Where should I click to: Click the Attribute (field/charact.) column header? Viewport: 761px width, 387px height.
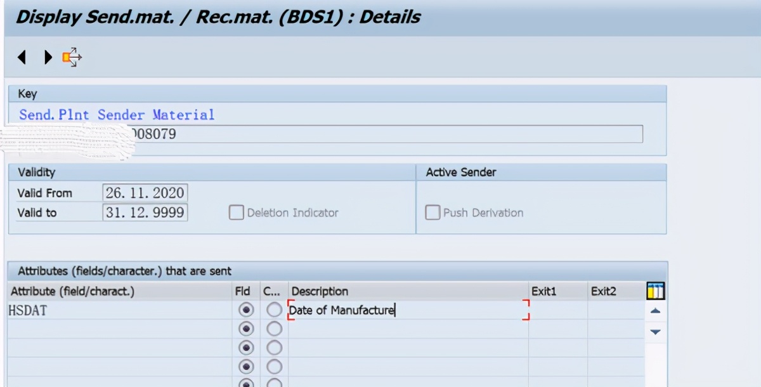[120, 291]
